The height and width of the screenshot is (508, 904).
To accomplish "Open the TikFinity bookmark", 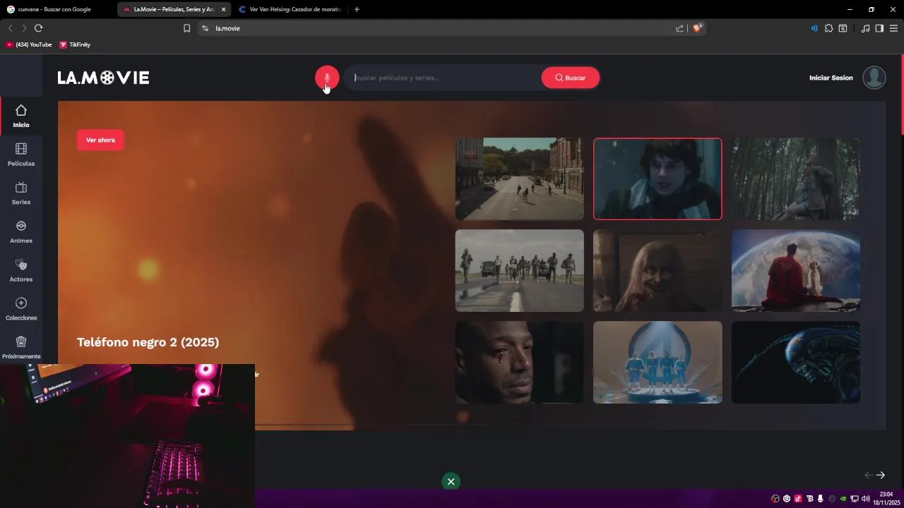I will coord(75,44).
